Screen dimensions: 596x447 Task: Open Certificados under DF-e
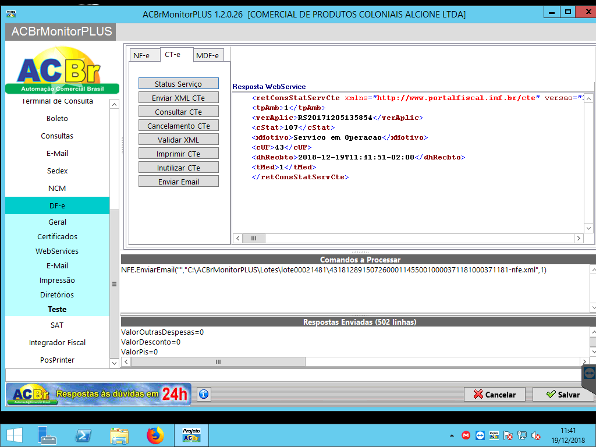[58, 236]
